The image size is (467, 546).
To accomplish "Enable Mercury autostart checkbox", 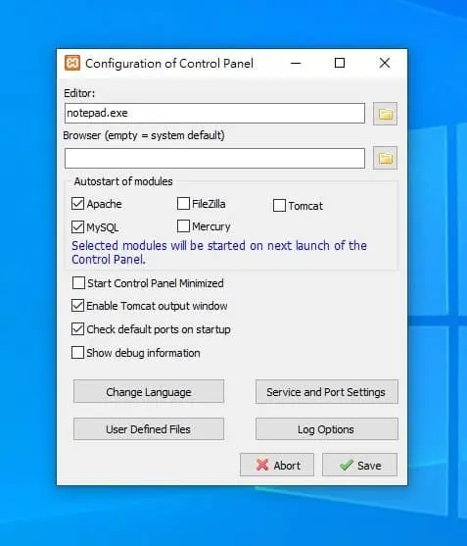I will 184,226.
